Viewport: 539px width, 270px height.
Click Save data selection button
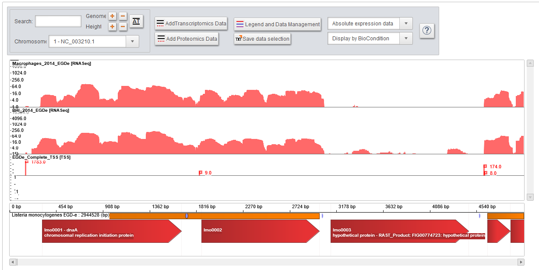pos(262,39)
